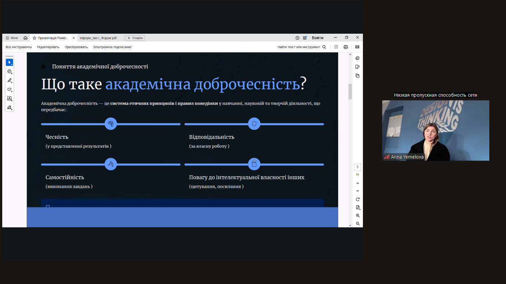
Task: Print the current PDF document
Action: (x=345, y=47)
